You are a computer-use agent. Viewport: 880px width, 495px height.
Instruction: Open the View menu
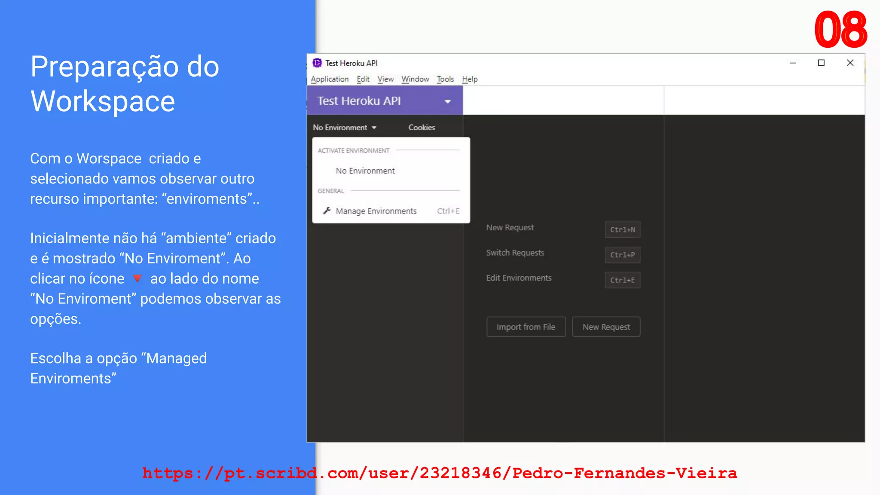pos(385,79)
